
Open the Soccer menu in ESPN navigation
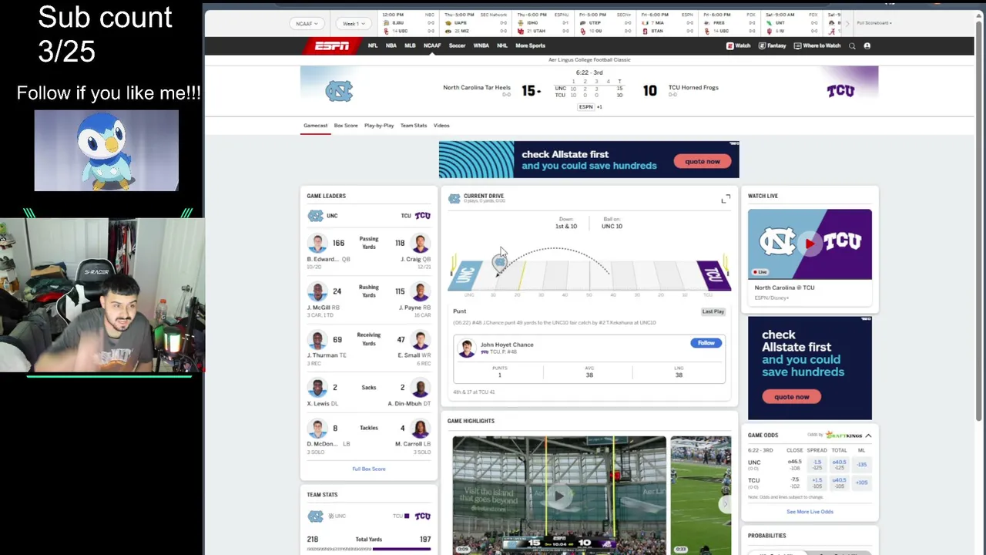pyautogui.click(x=458, y=46)
